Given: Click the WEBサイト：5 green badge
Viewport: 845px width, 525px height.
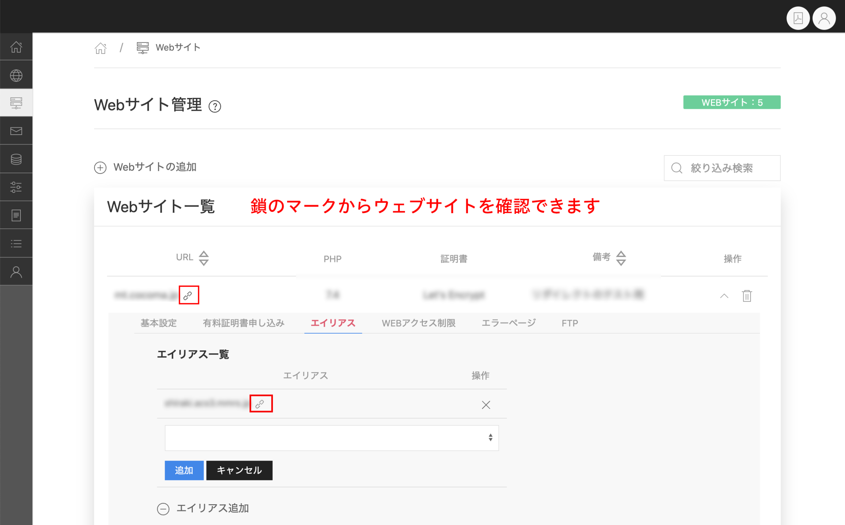Looking at the screenshot, I should (x=732, y=102).
